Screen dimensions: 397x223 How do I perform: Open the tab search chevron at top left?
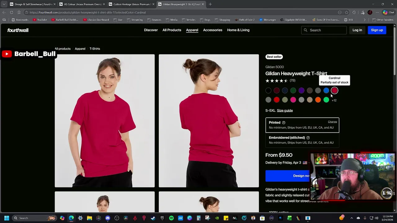click(4, 4)
